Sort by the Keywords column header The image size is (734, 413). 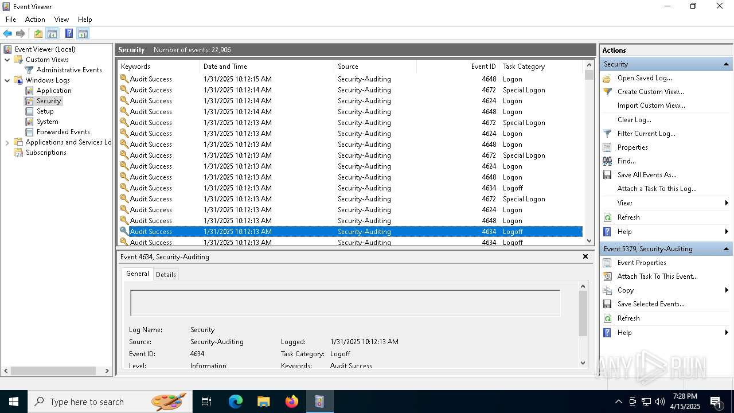[x=159, y=67]
